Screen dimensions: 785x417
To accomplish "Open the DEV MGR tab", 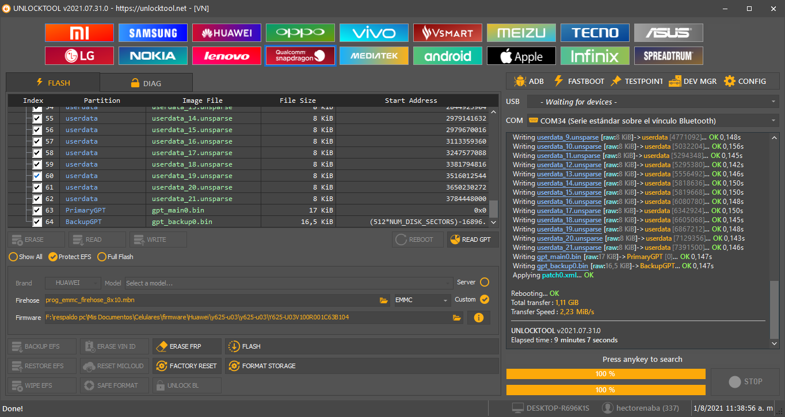I will coord(693,81).
